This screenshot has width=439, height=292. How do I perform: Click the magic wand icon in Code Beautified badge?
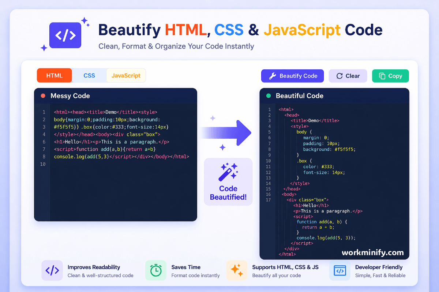click(x=228, y=172)
